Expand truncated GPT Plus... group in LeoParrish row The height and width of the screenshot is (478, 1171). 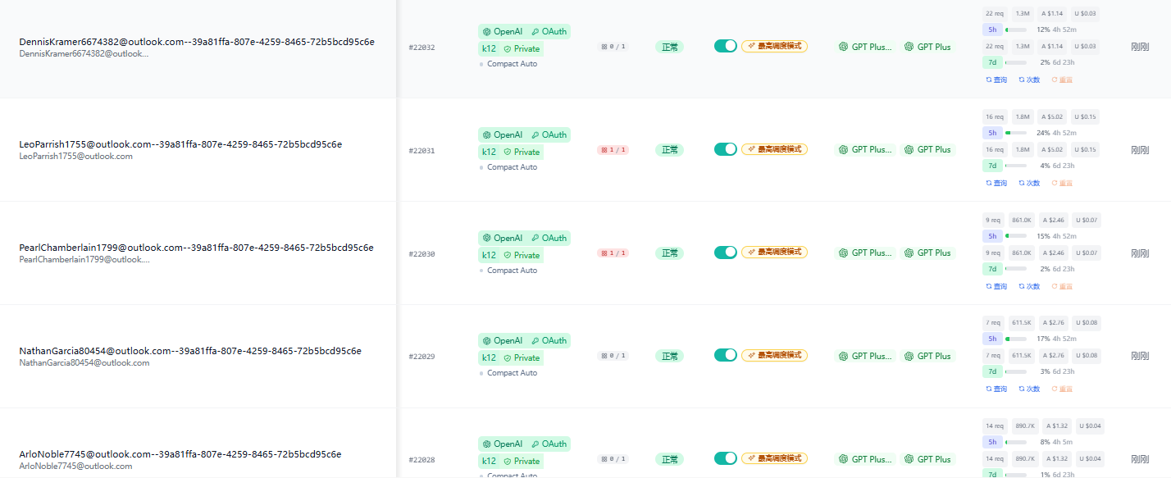click(866, 150)
